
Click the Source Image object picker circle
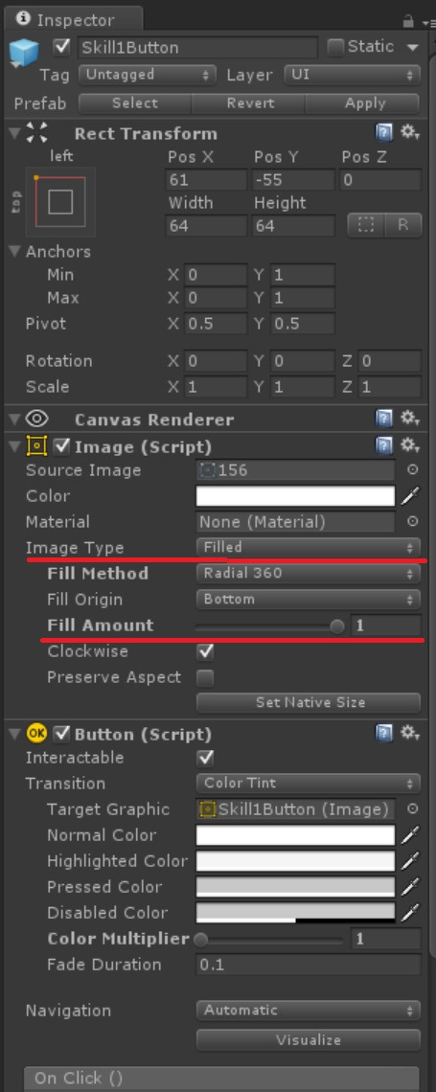tap(412, 470)
